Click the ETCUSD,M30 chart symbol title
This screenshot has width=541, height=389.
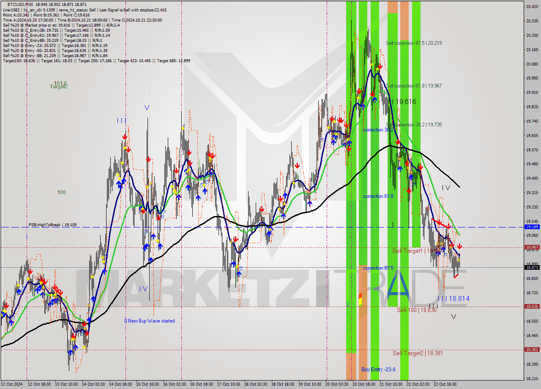20,4
